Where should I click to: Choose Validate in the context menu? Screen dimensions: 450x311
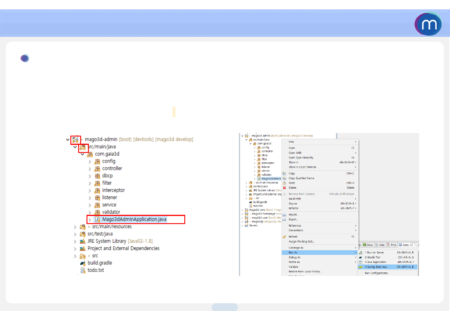[x=320, y=267]
